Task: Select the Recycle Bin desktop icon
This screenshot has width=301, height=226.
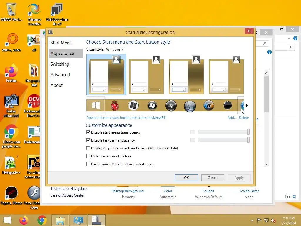Action: point(11,12)
